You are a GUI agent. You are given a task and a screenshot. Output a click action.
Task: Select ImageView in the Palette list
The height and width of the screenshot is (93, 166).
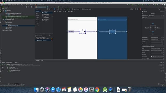pos(46,14)
